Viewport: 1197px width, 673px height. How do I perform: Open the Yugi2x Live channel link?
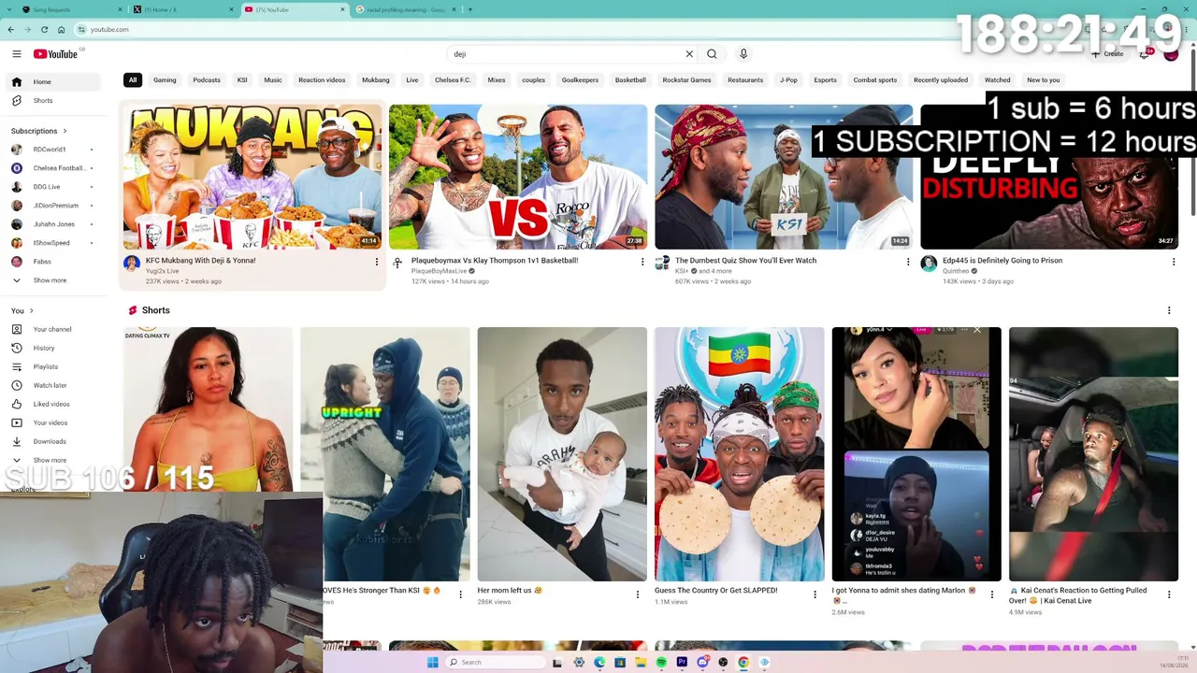[x=163, y=271]
